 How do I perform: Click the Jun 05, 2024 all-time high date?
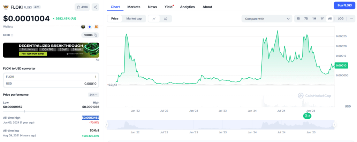[x=19, y=123]
